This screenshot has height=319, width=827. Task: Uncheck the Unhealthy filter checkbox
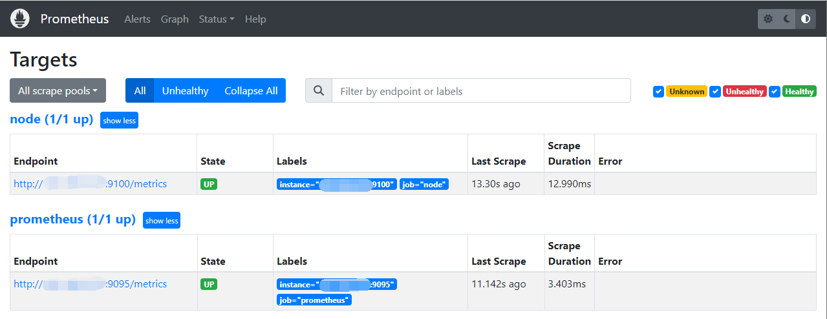(715, 92)
